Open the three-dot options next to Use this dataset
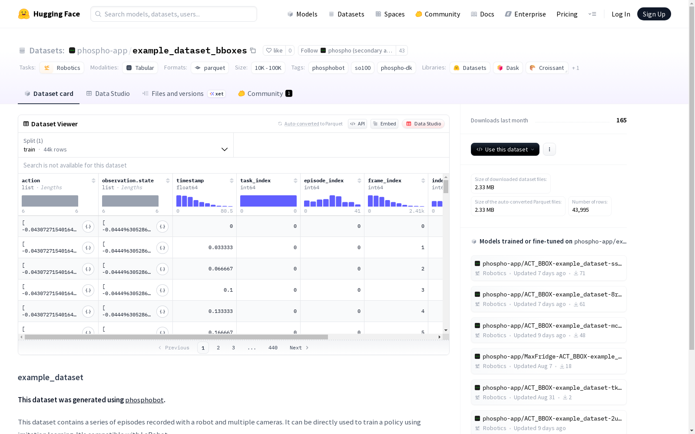Image resolution: width=695 pixels, height=434 pixels. (x=549, y=149)
